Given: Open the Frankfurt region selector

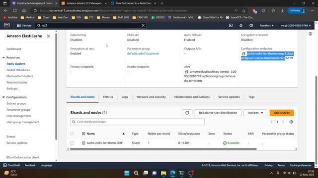Looking at the screenshot, I should [266, 25].
